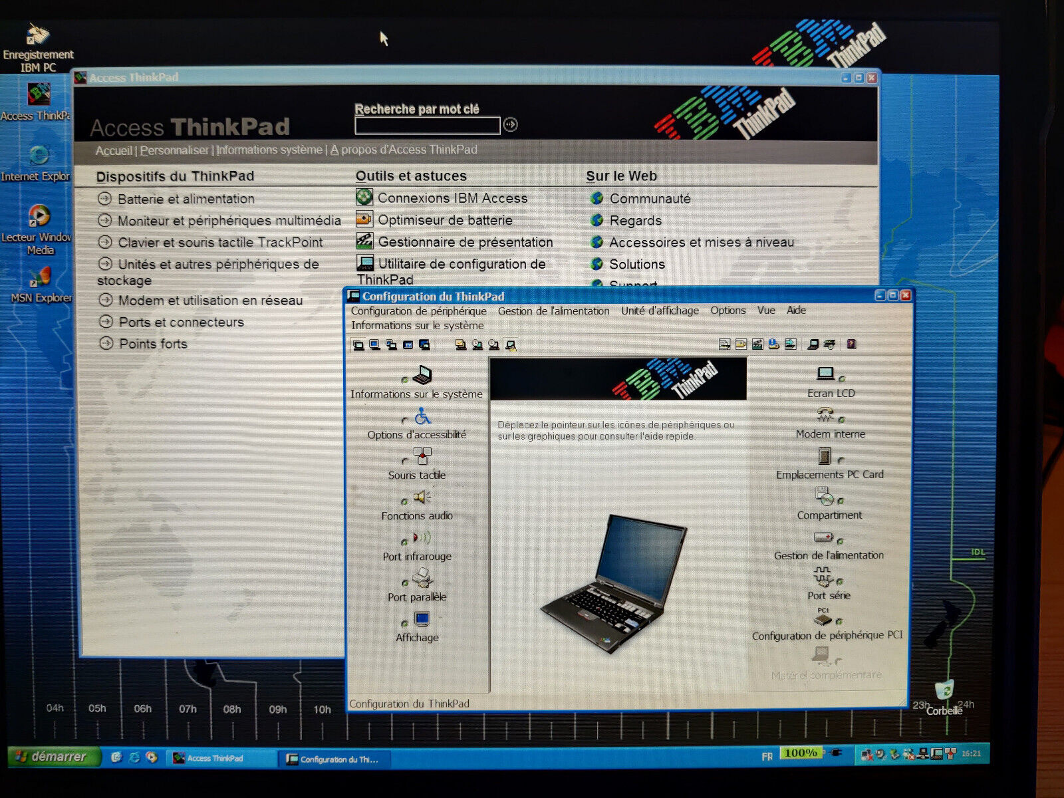Open Gestion de l'alimentation menu

coord(554,311)
